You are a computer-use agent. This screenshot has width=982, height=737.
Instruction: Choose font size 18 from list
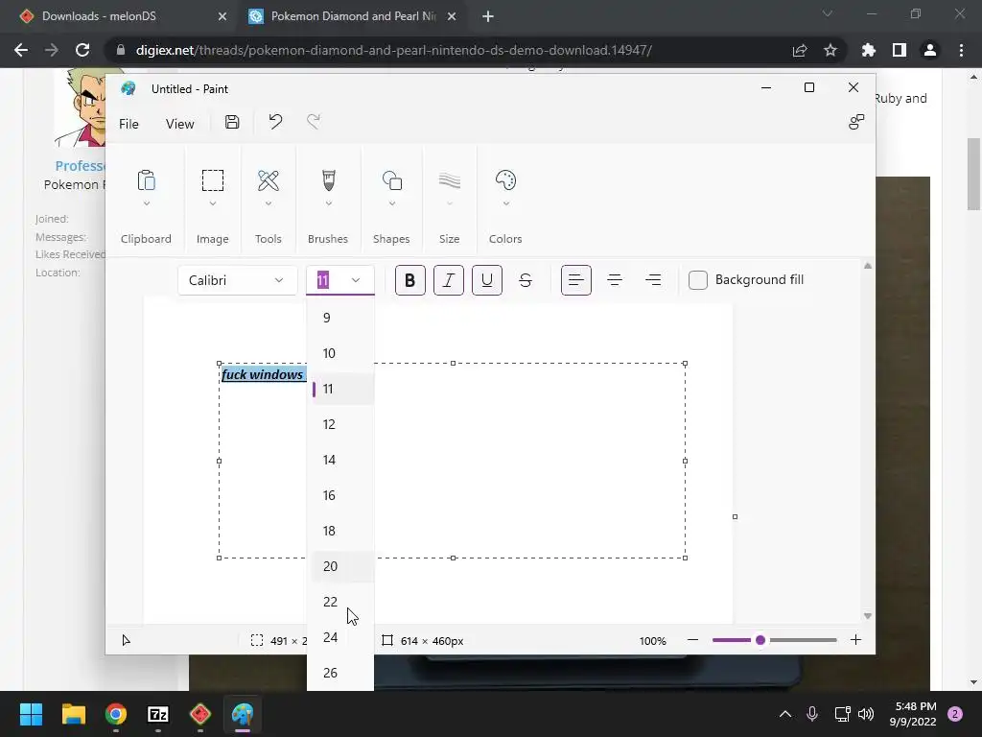[x=340, y=531]
